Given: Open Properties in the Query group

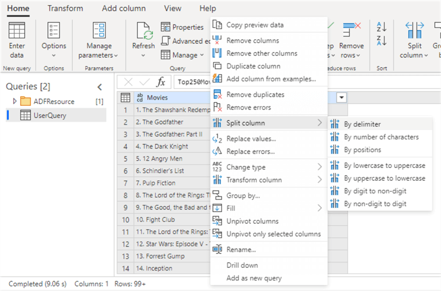Looking at the screenshot, I should (182, 27).
